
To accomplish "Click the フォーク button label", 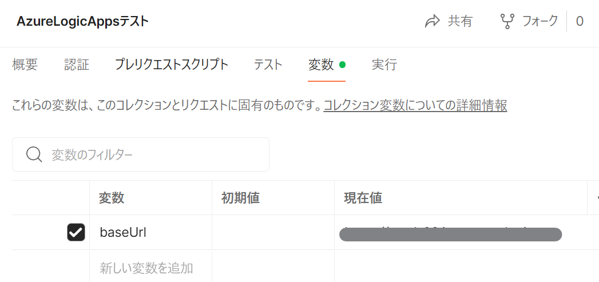I will point(540,21).
